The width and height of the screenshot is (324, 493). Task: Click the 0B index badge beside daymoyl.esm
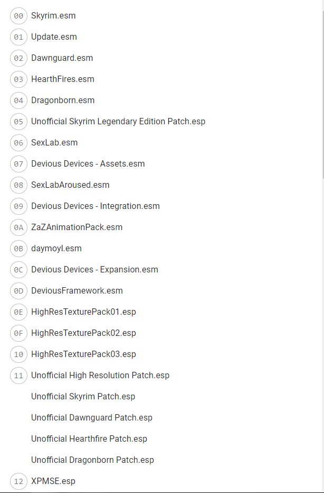(18, 249)
